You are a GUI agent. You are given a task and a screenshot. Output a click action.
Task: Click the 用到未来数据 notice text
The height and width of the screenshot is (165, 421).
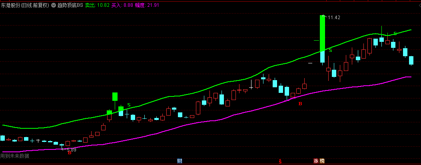point(15,156)
